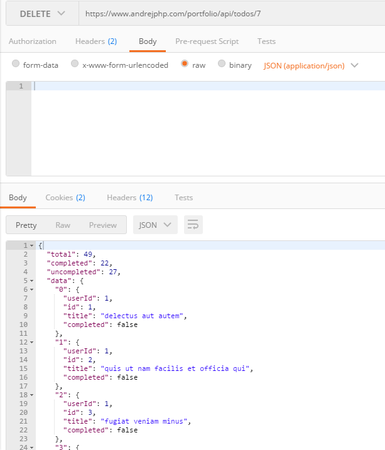Switch response view to Preview
The height and width of the screenshot is (450, 385).
point(103,225)
